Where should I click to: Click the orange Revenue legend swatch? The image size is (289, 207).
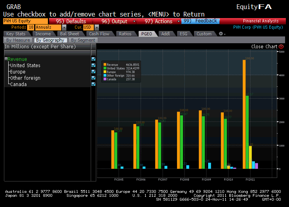105,64
